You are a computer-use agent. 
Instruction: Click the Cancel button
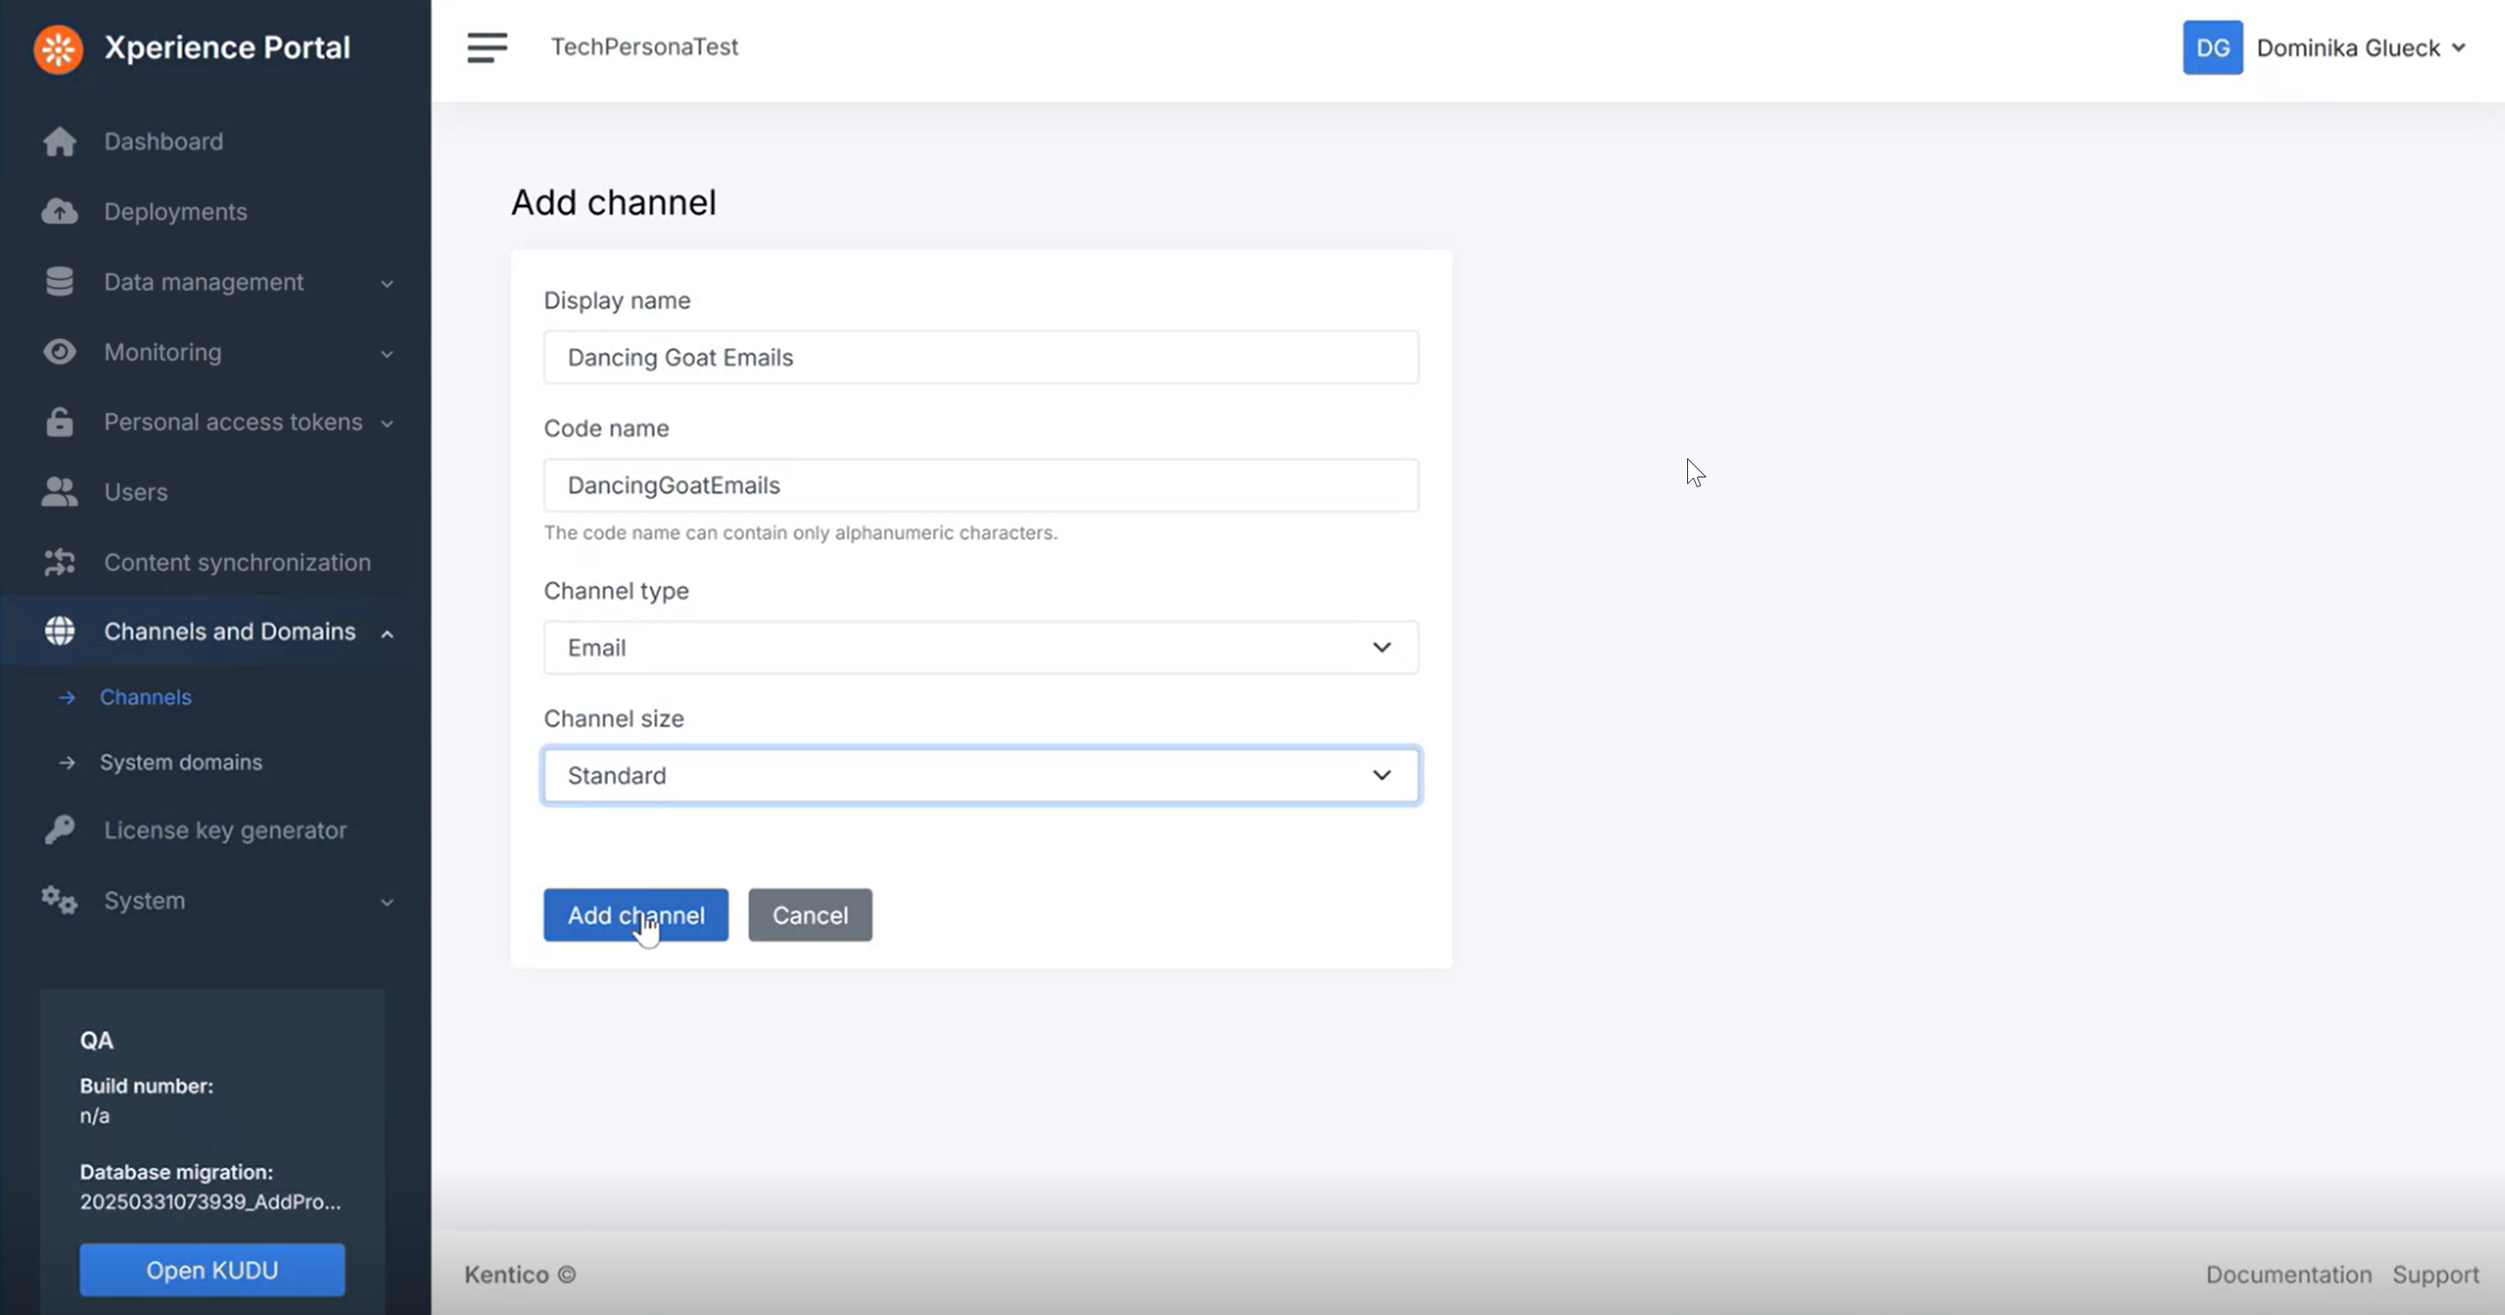809,915
